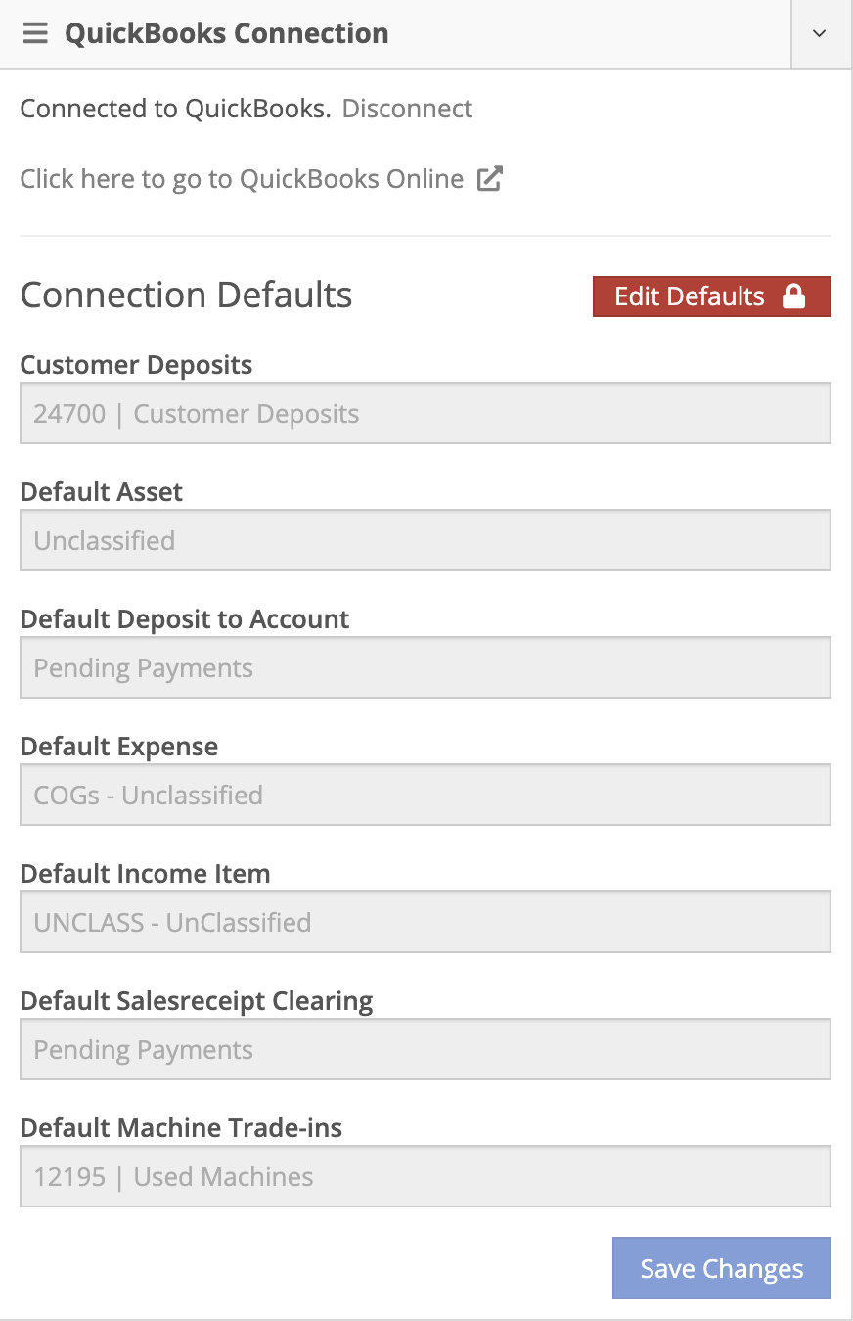Screen dimensions: 853x1321
Task: Click here to go to QuickBooks Online
Action: click(242, 179)
